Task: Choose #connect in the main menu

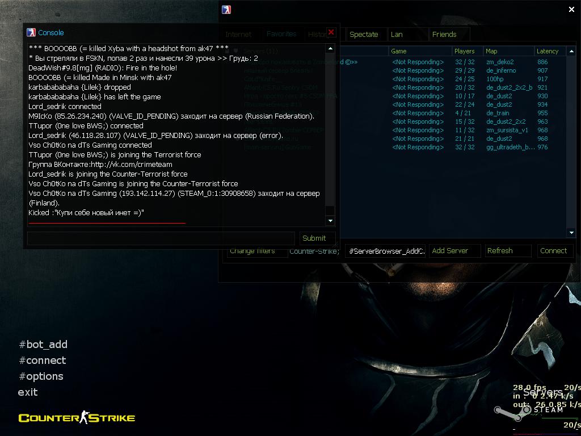Action: click(43, 360)
